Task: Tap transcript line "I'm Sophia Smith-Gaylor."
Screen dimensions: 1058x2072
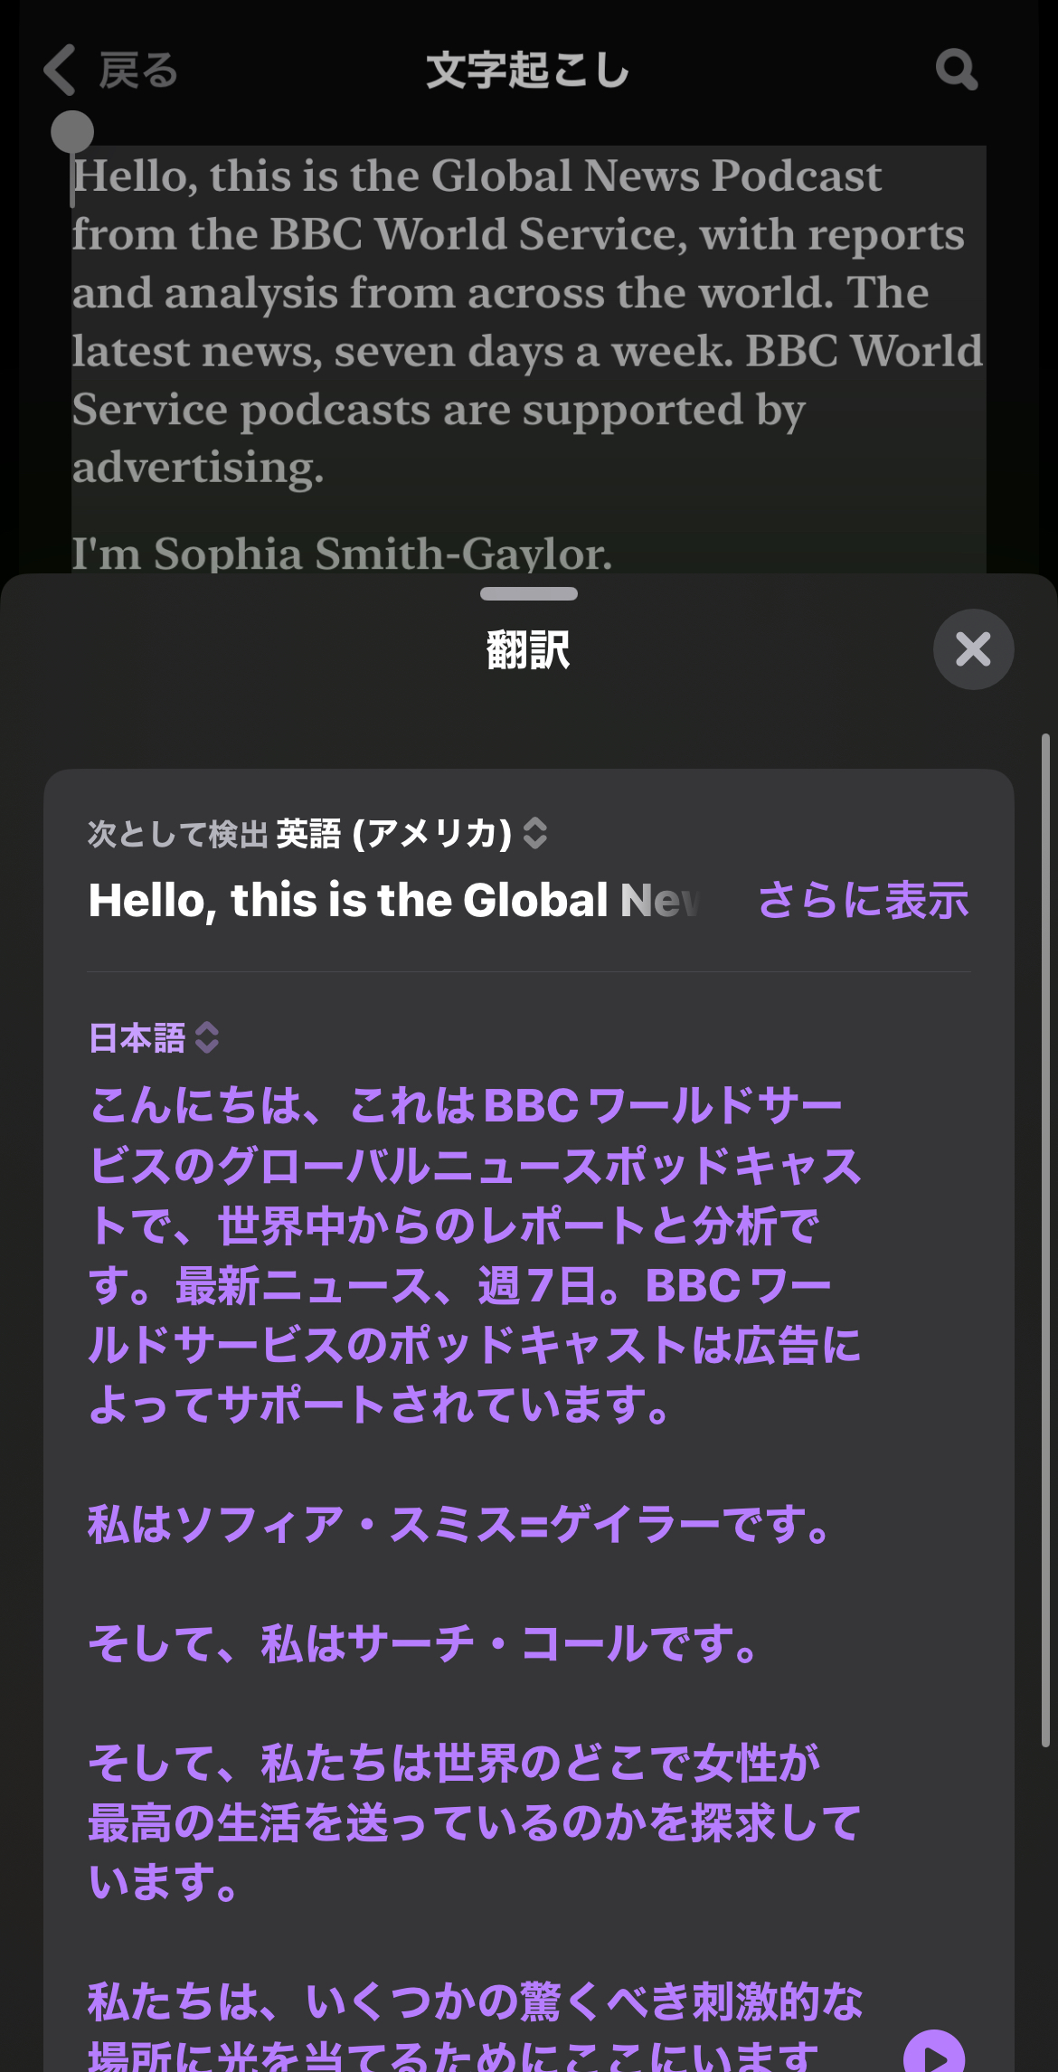Action: 342,553
